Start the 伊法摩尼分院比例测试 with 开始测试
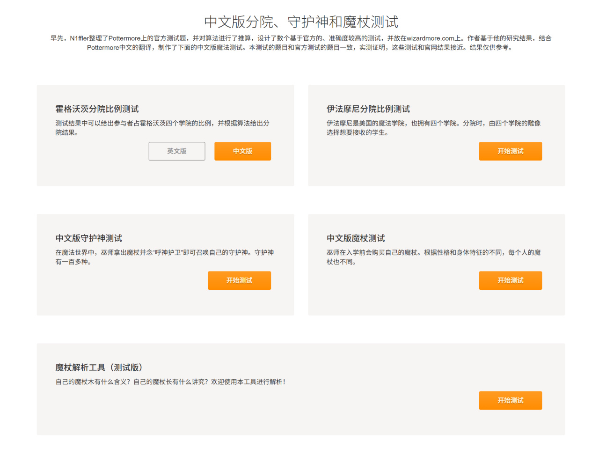This screenshot has width=599, height=463. coord(510,151)
